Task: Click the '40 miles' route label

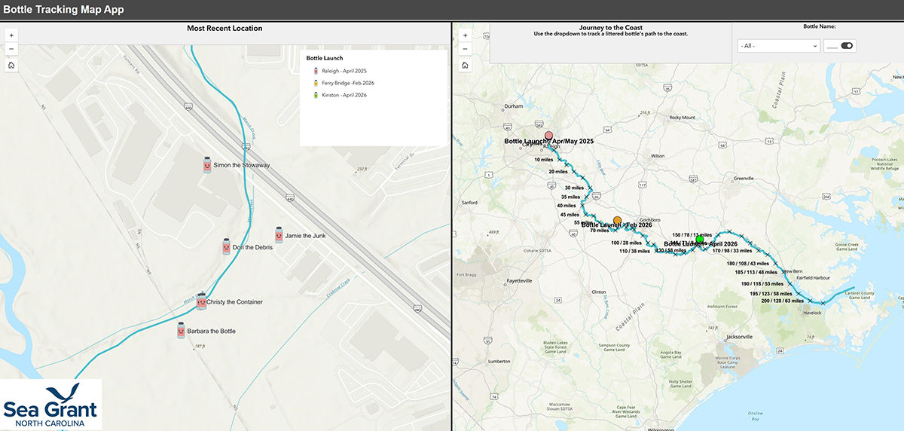Action: [x=566, y=206]
